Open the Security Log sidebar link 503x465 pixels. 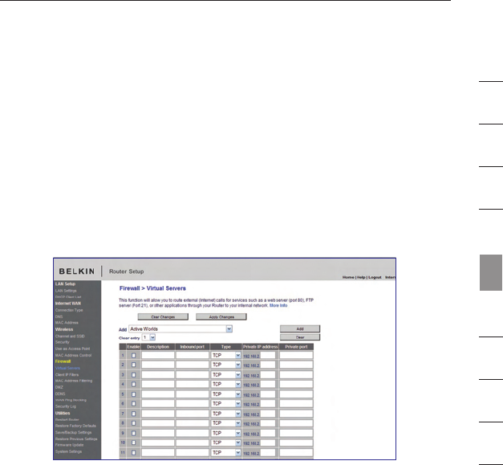tap(66, 406)
